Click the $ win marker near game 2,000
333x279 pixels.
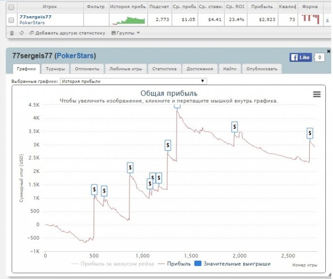click(235, 127)
